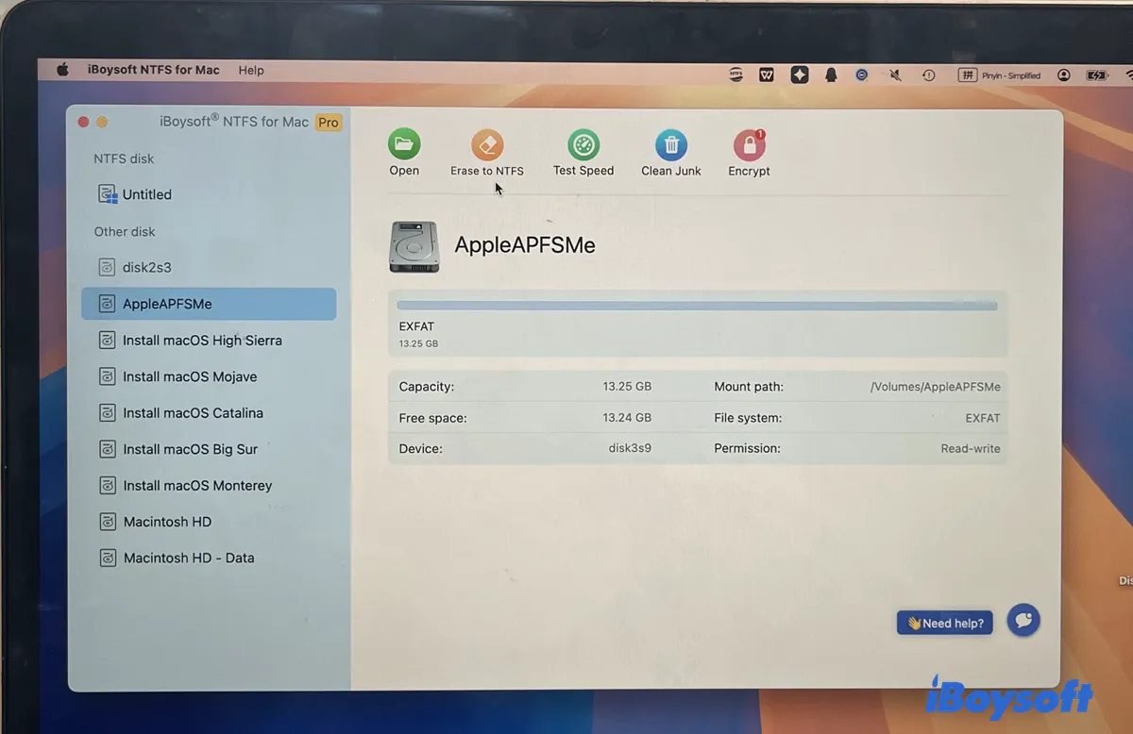Select Macintosh HD - Data volume
The width and height of the screenshot is (1133, 734).
178,558
